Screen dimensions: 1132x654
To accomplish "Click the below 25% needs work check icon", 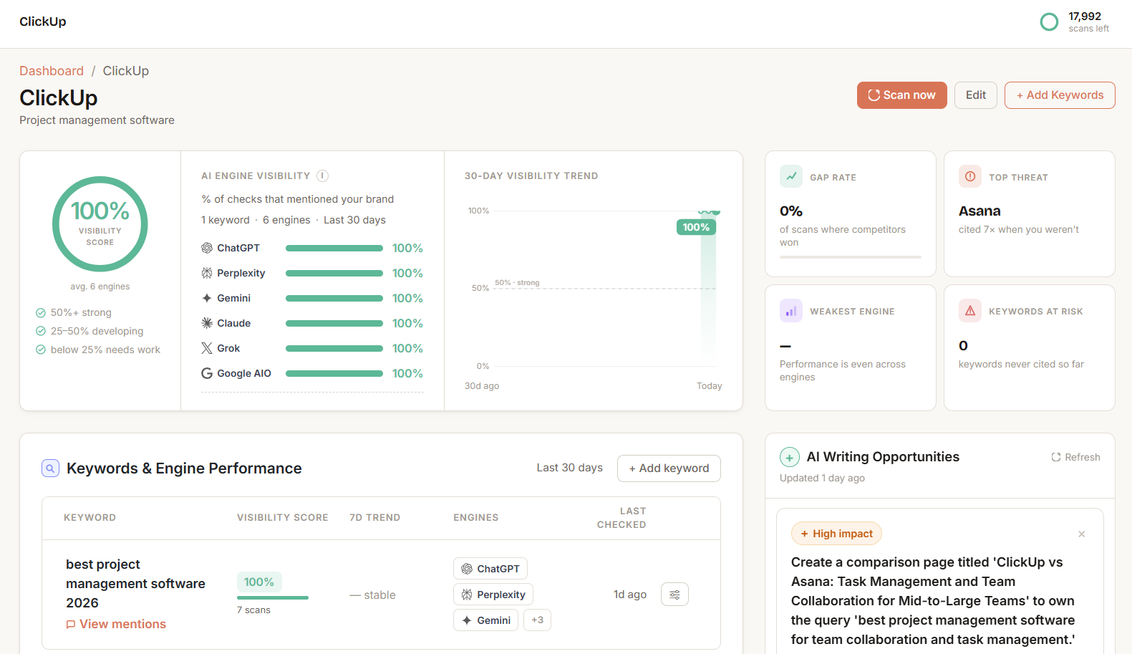I will [x=41, y=350].
